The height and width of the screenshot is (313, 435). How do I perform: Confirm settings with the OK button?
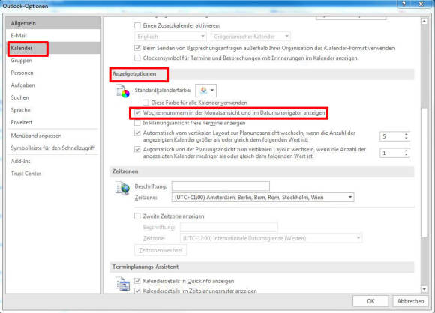[x=370, y=301]
